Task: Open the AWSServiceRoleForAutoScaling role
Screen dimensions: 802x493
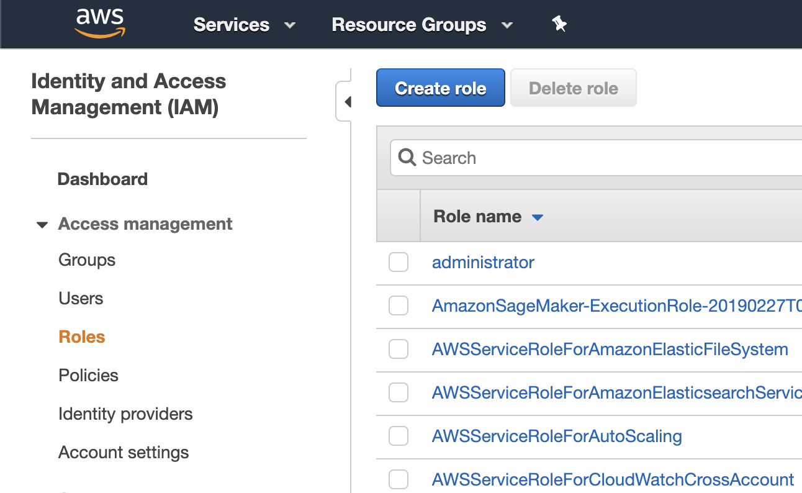Action: 557,436
